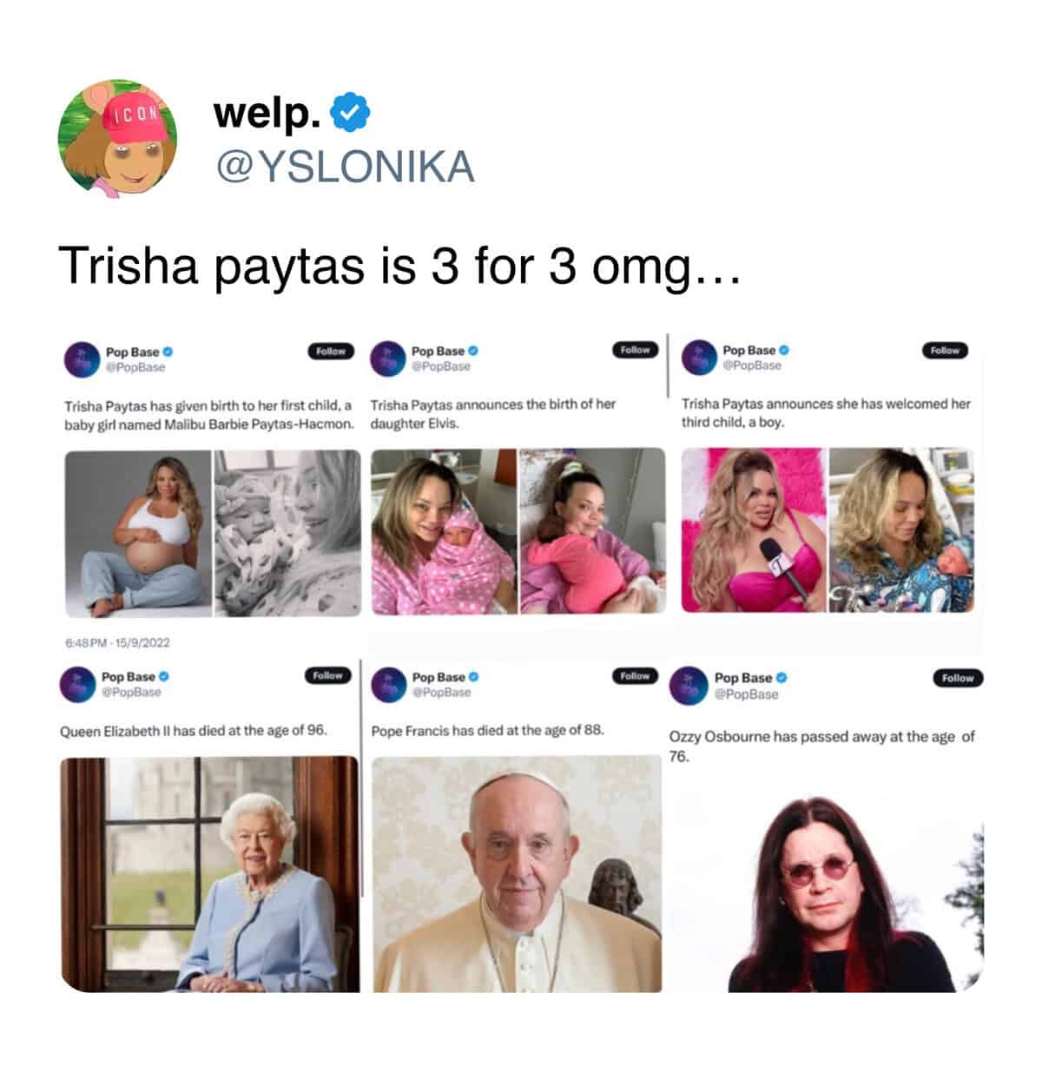
Task: Follow Pop Base in the Pope Francis tweet
Action: pos(636,675)
